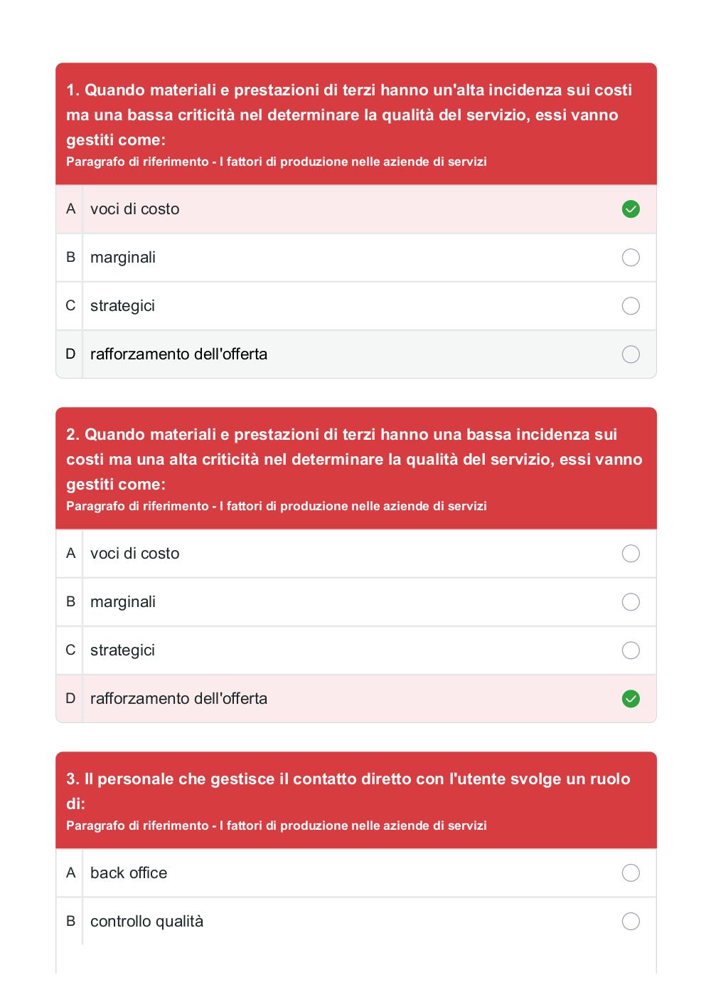Select the 'back office' radio button
Viewport: 711px width, 1007px height.
click(631, 873)
